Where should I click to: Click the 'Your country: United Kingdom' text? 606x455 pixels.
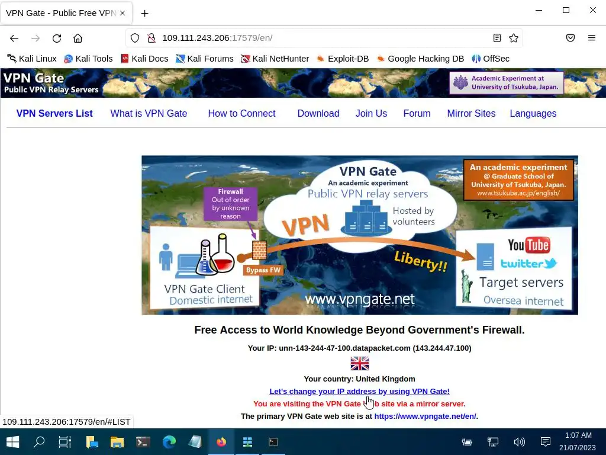pos(359,379)
